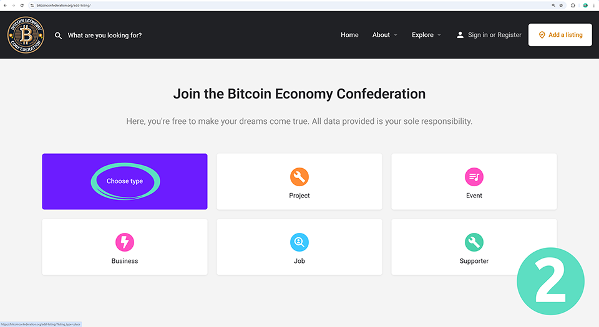This screenshot has height=327, width=599.
Task: Click the "What are you looking for?" search field
Action: tap(105, 36)
